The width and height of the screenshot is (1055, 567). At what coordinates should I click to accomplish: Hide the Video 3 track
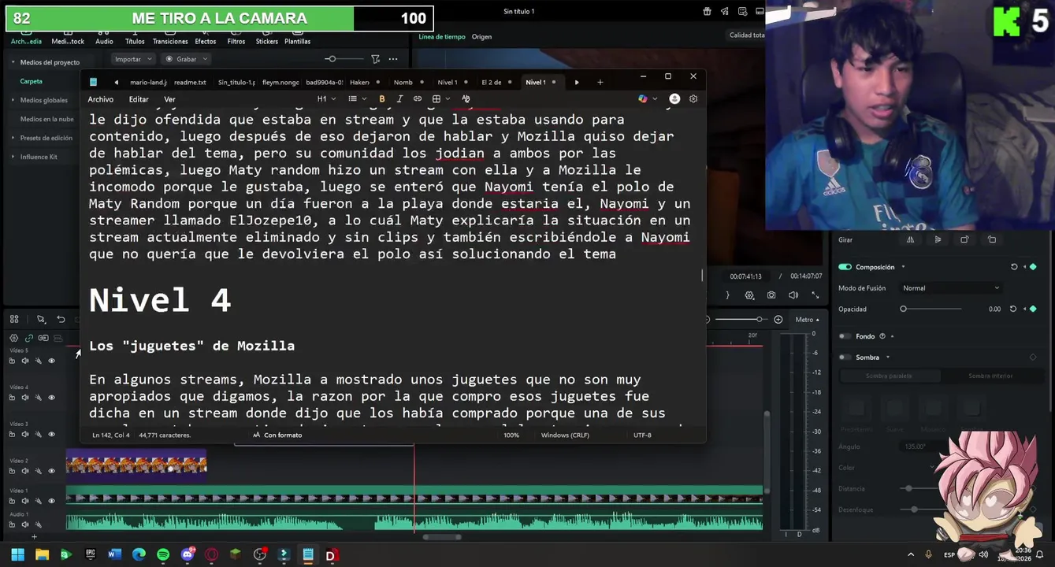tap(52, 434)
